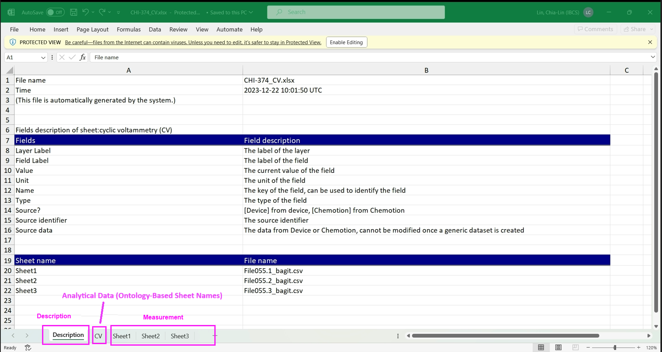Open the Name Box dropdown

43,57
